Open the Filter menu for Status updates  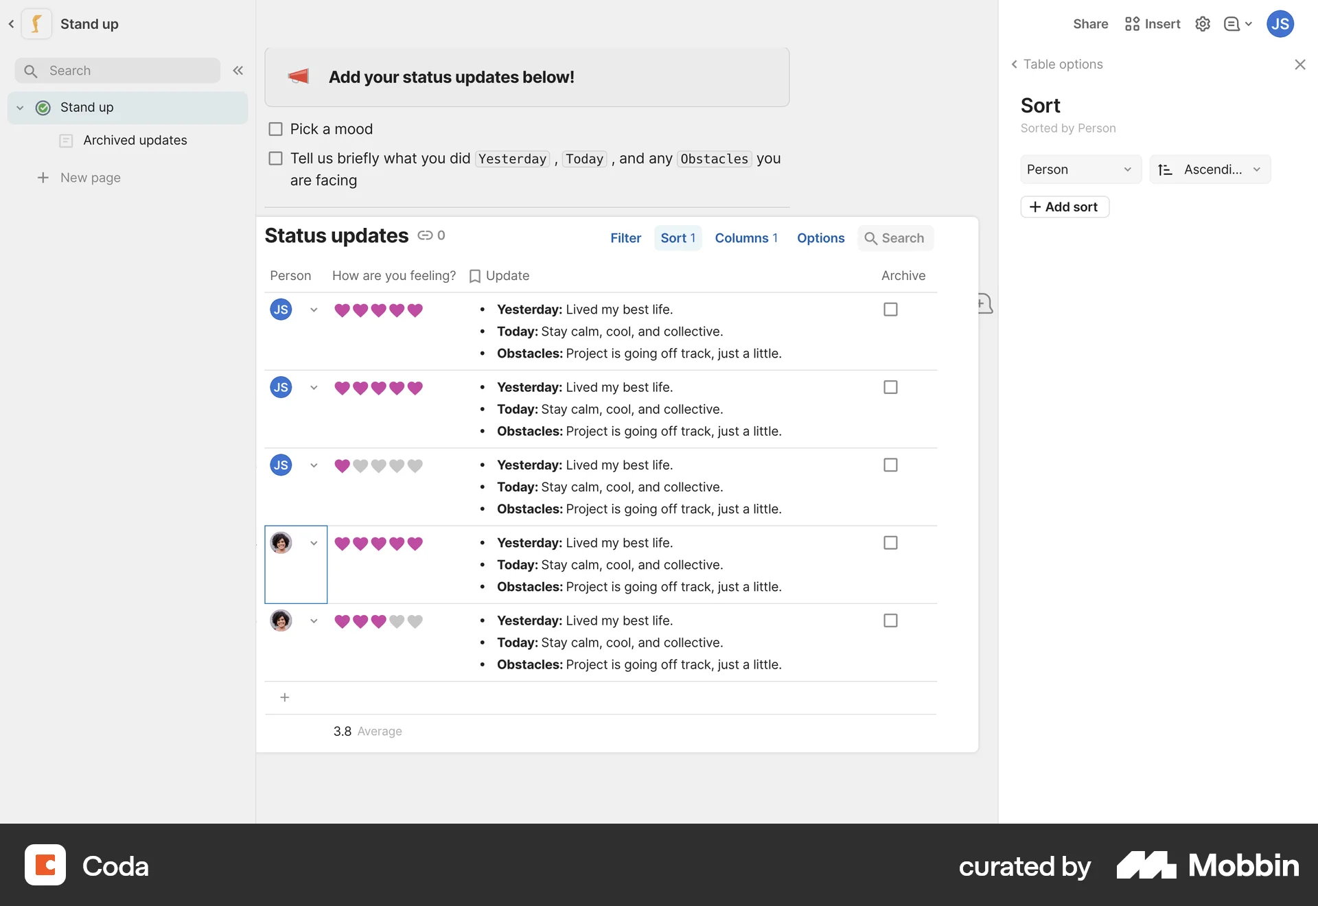625,237
